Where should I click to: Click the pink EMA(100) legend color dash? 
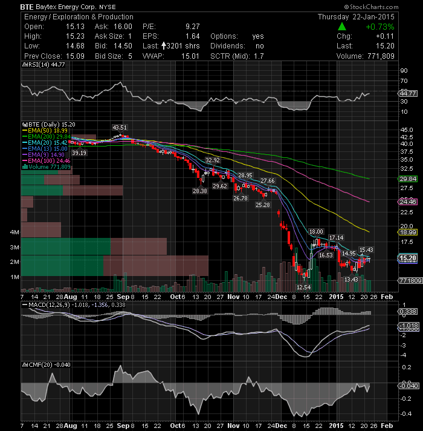tap(25, 161)
